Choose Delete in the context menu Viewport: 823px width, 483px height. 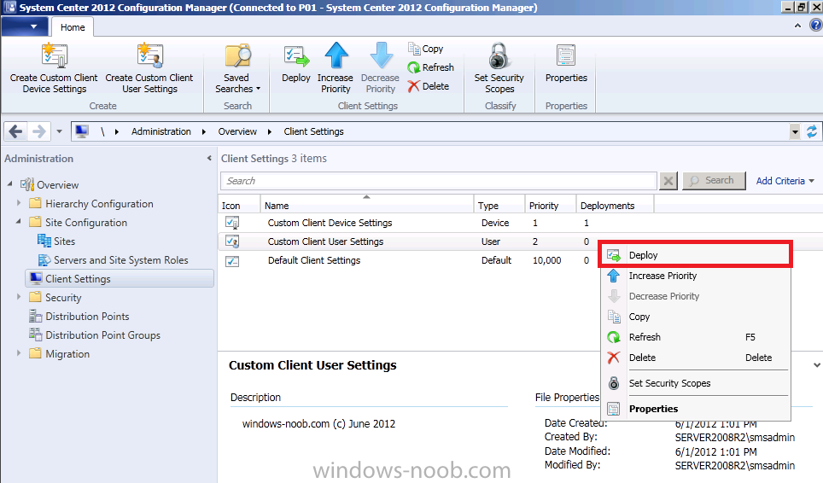pos(695,358)
